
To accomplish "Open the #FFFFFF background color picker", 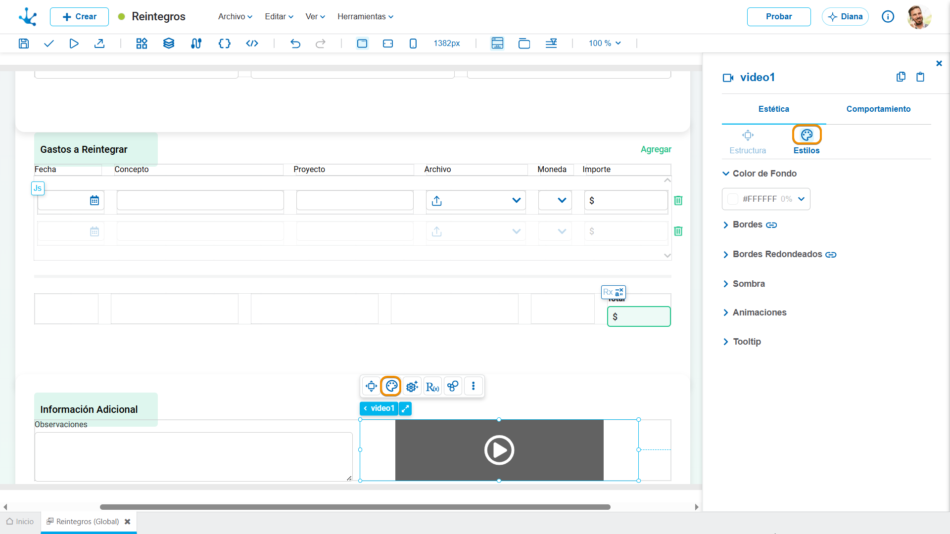I will (766, 199).
